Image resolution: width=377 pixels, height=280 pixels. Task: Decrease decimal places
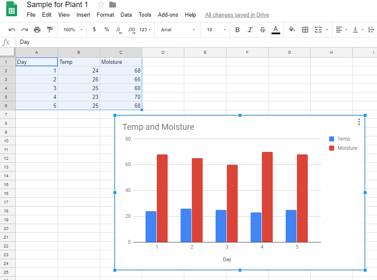pyautogui.click(x=118, y=30)
